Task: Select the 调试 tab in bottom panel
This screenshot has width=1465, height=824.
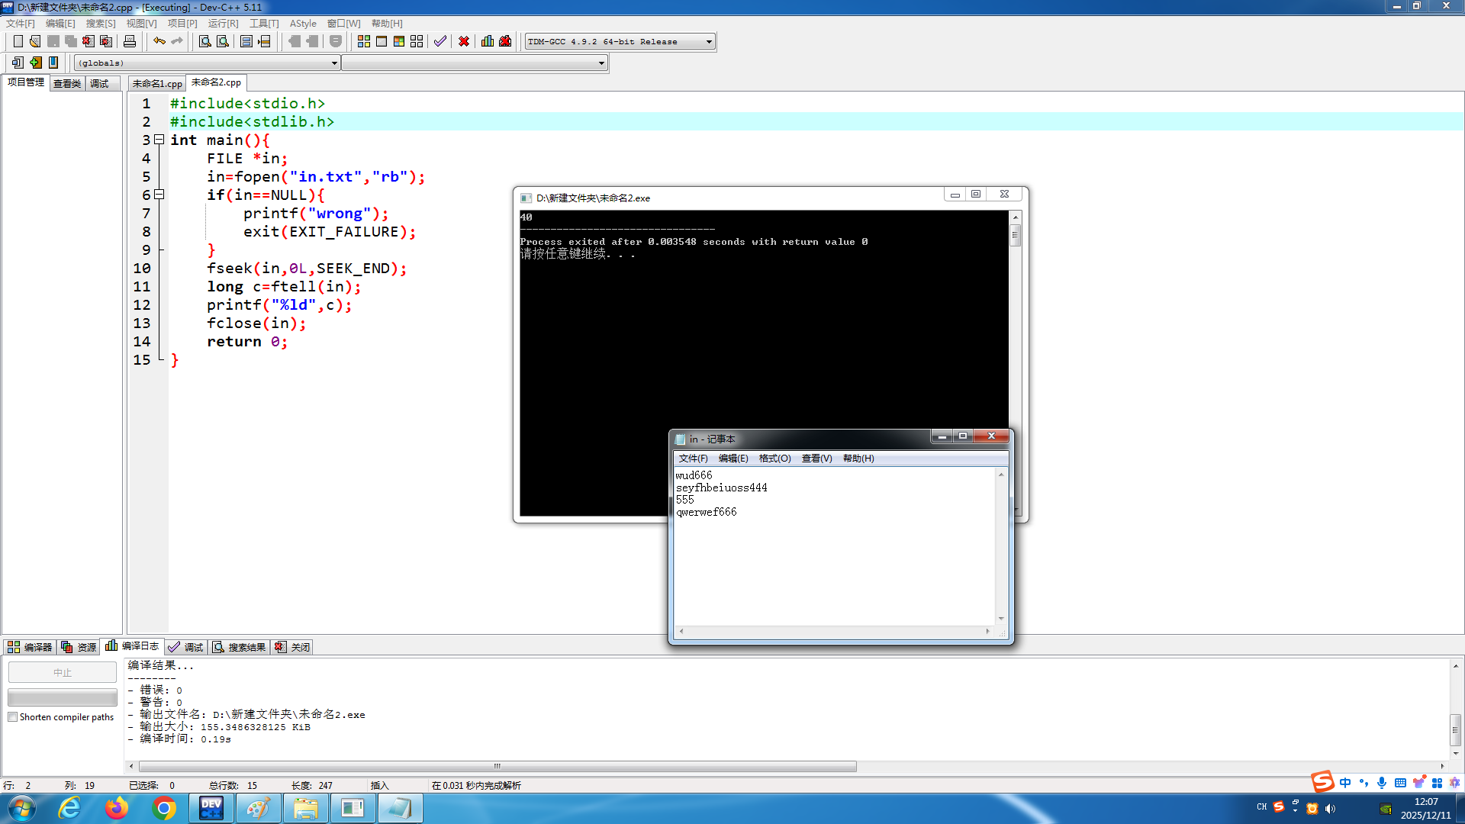Action: pos(186,647)
